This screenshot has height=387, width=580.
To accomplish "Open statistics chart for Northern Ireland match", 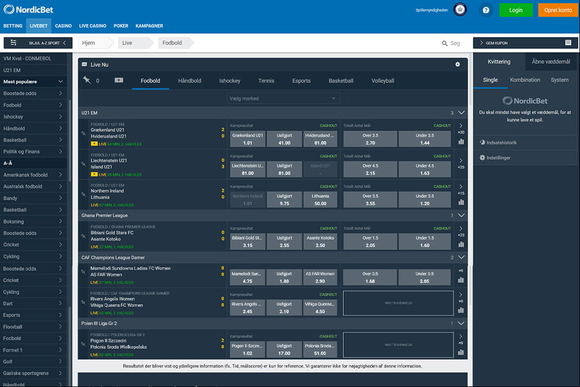I will tap(461, 202).
